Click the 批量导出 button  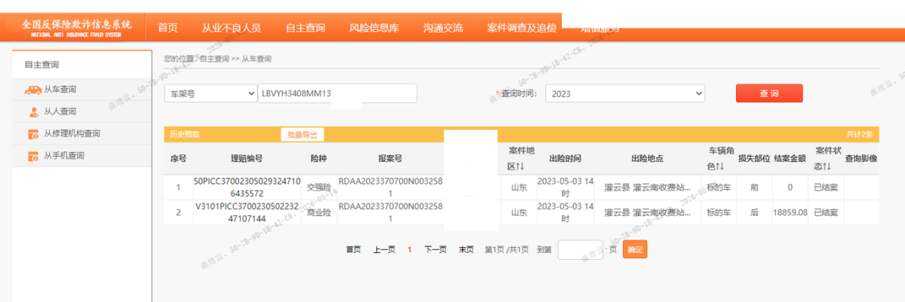[x=302, y=134]
